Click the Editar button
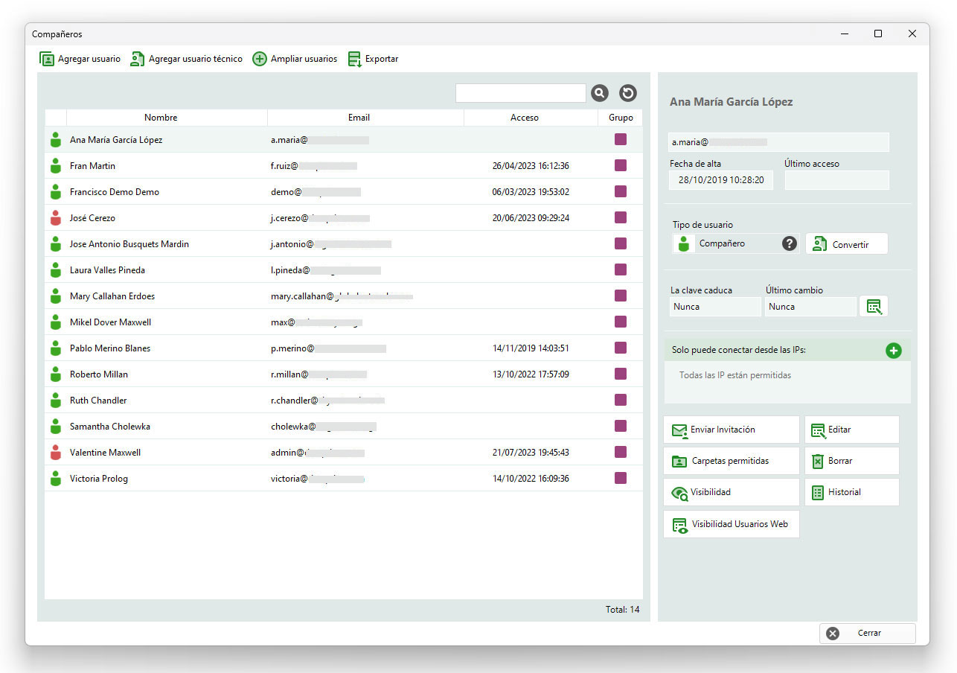 (x=852, y=430)
